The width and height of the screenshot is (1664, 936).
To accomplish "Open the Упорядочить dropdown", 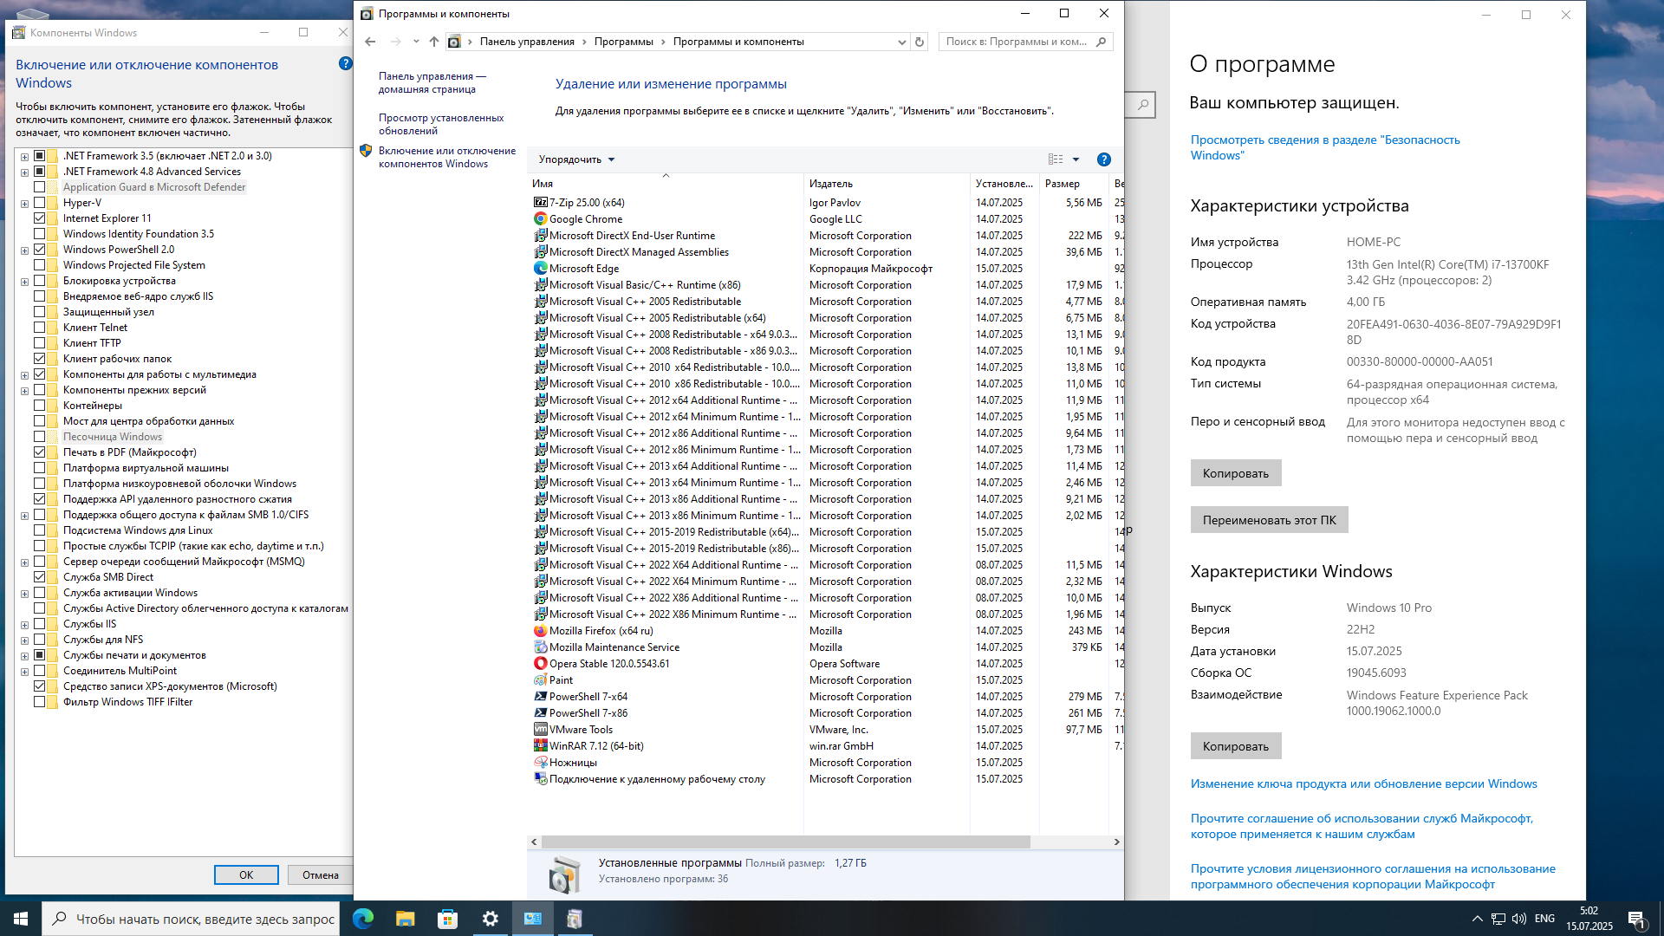I will pos(576,159).
